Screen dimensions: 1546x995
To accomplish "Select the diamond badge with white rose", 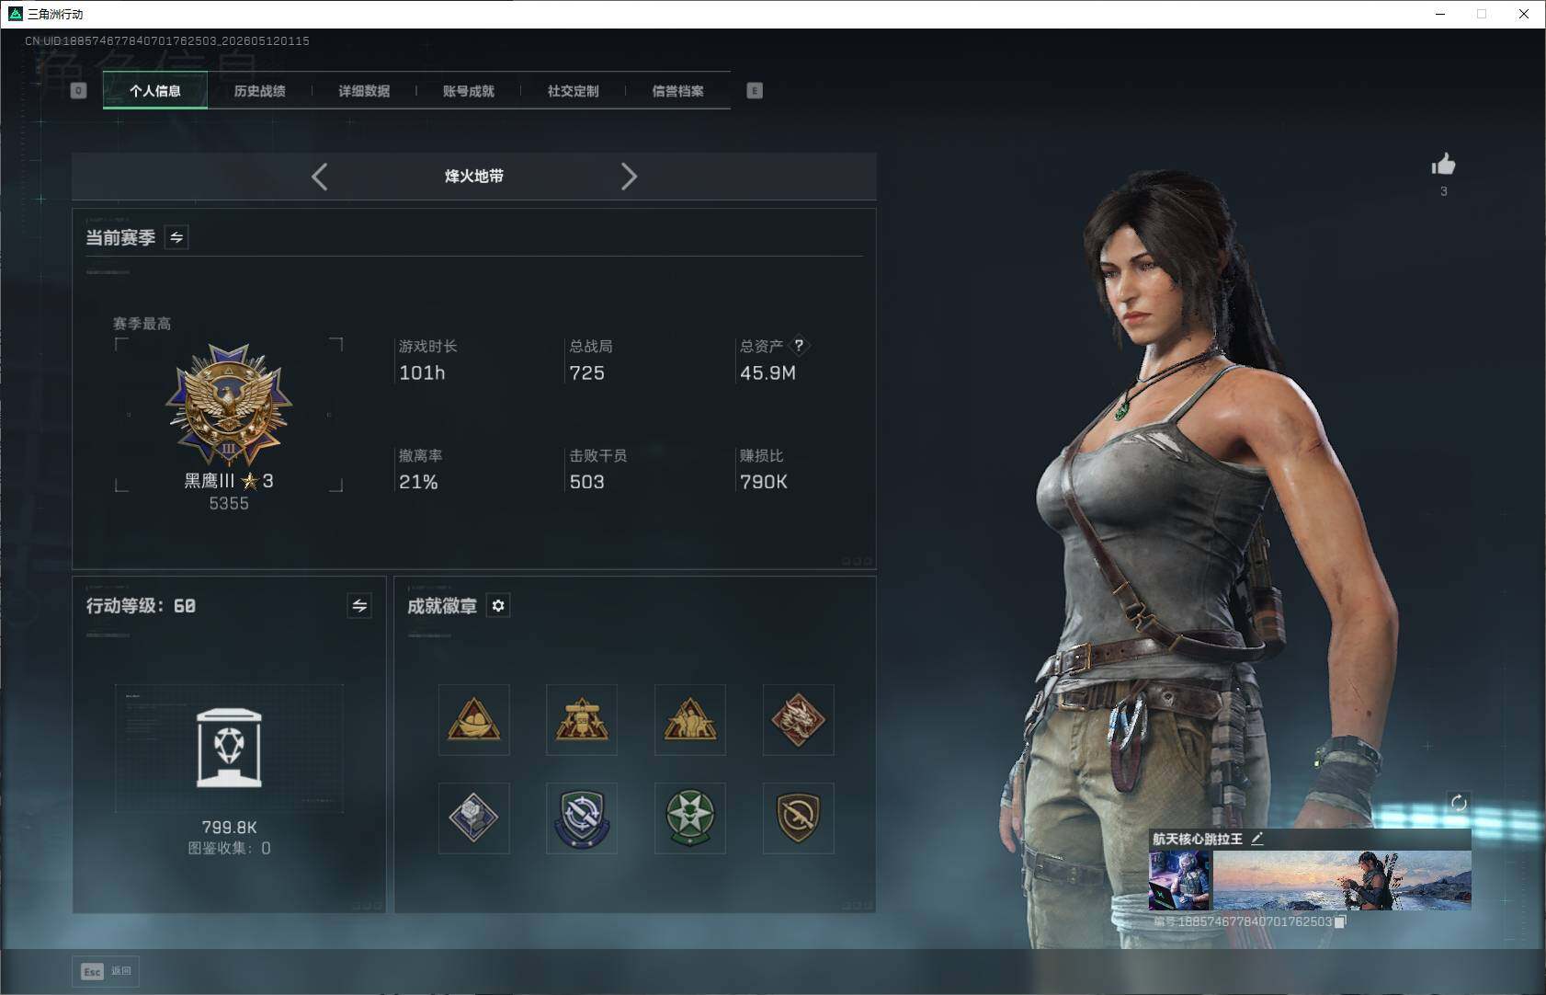I will coord(474,818).
